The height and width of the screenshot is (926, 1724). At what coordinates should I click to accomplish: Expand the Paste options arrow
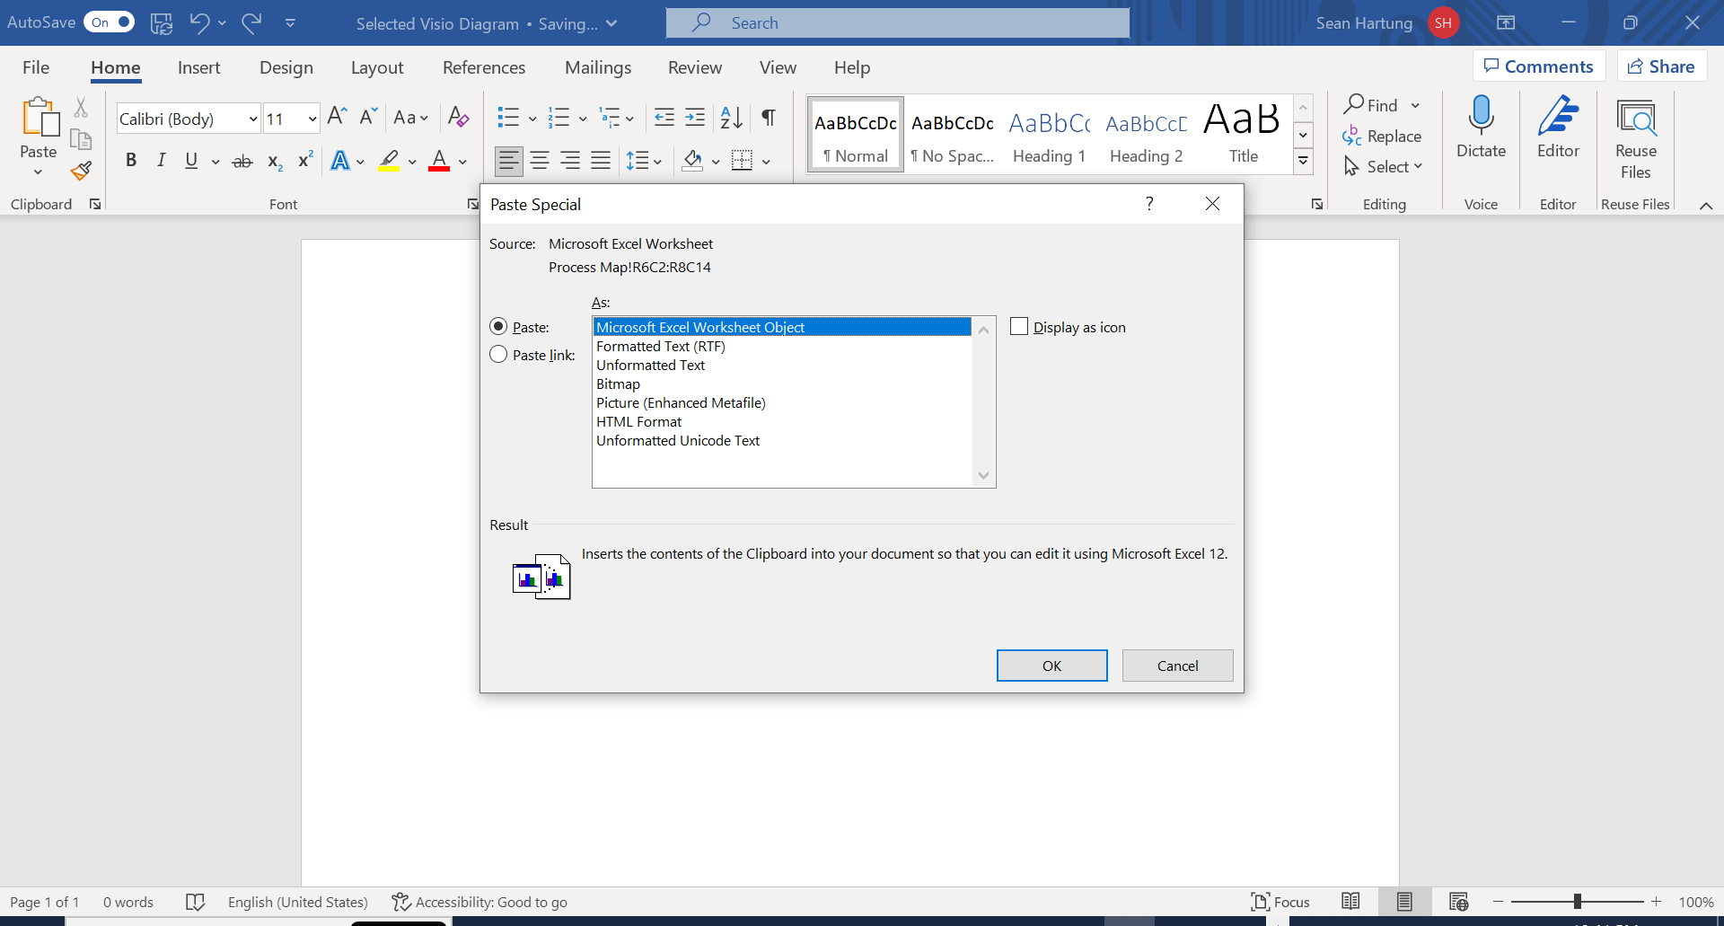38,172
